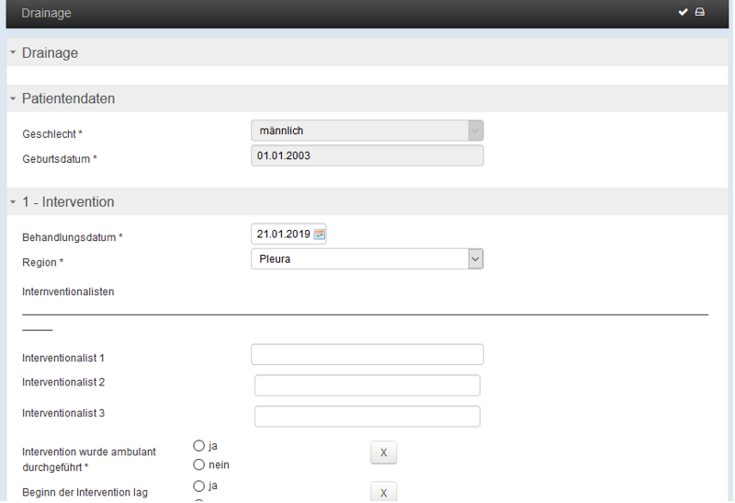735x503 pixels.
Task: Select ja for Intervention wurde ambulant durchgeführt
Action: click(198, 445)
